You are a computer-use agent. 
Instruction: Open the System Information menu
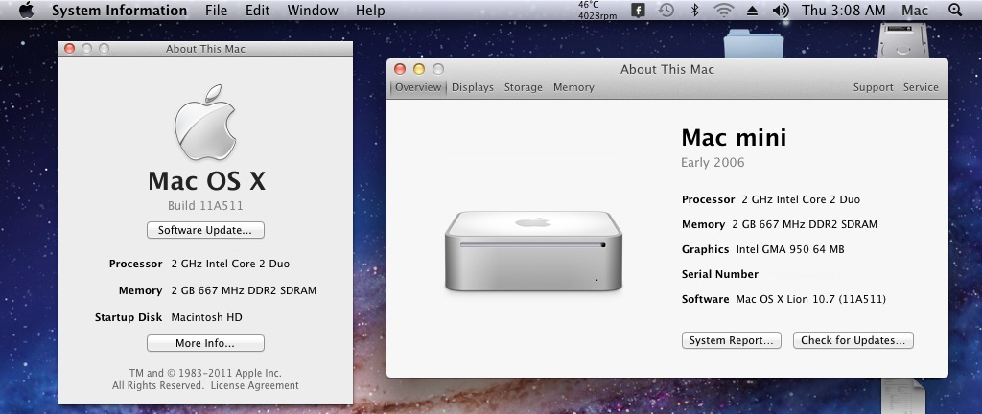[119, 10]
